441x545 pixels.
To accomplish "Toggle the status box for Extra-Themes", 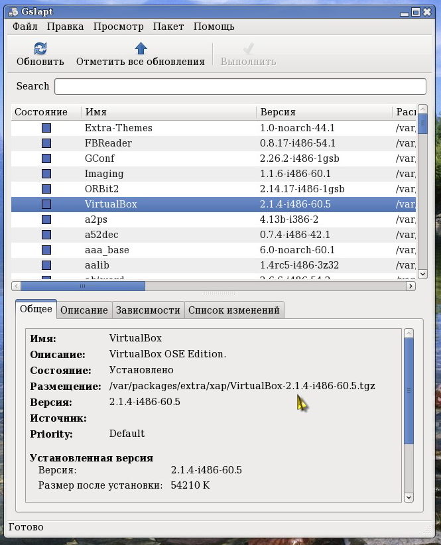I will pos(46,128).
